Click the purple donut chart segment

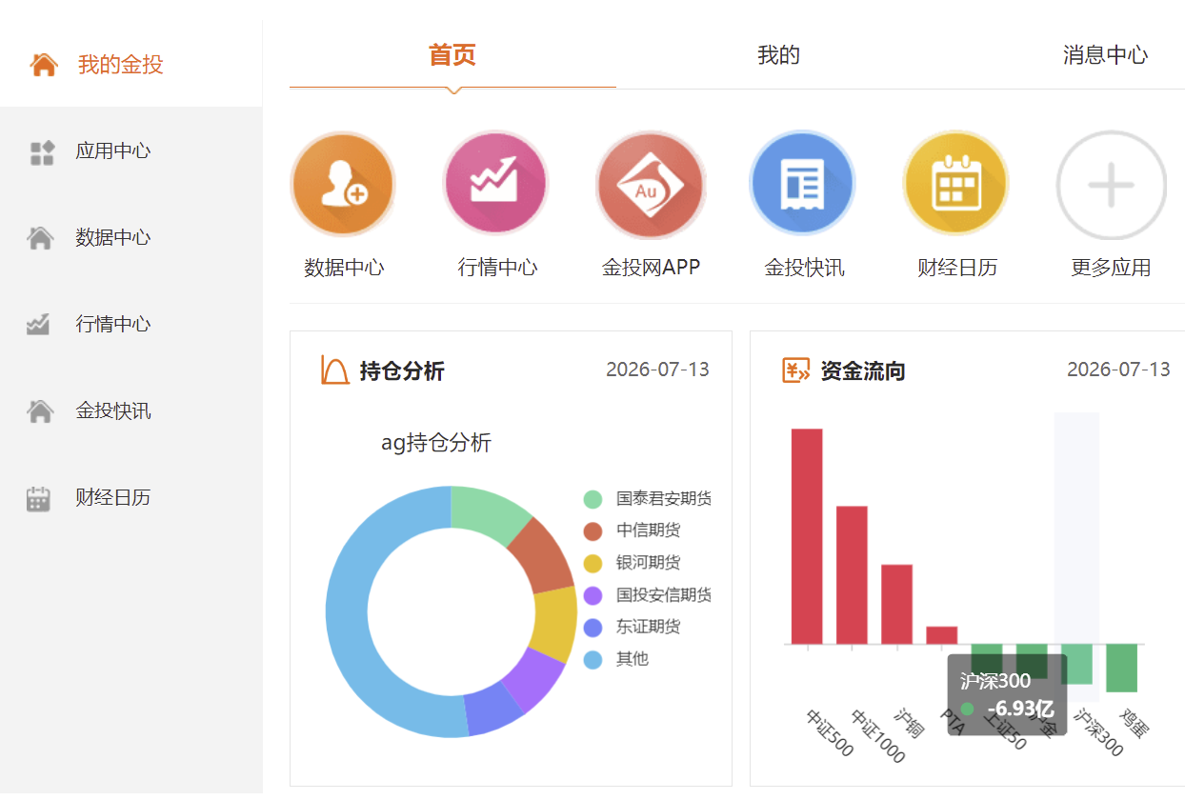point(535,678)
